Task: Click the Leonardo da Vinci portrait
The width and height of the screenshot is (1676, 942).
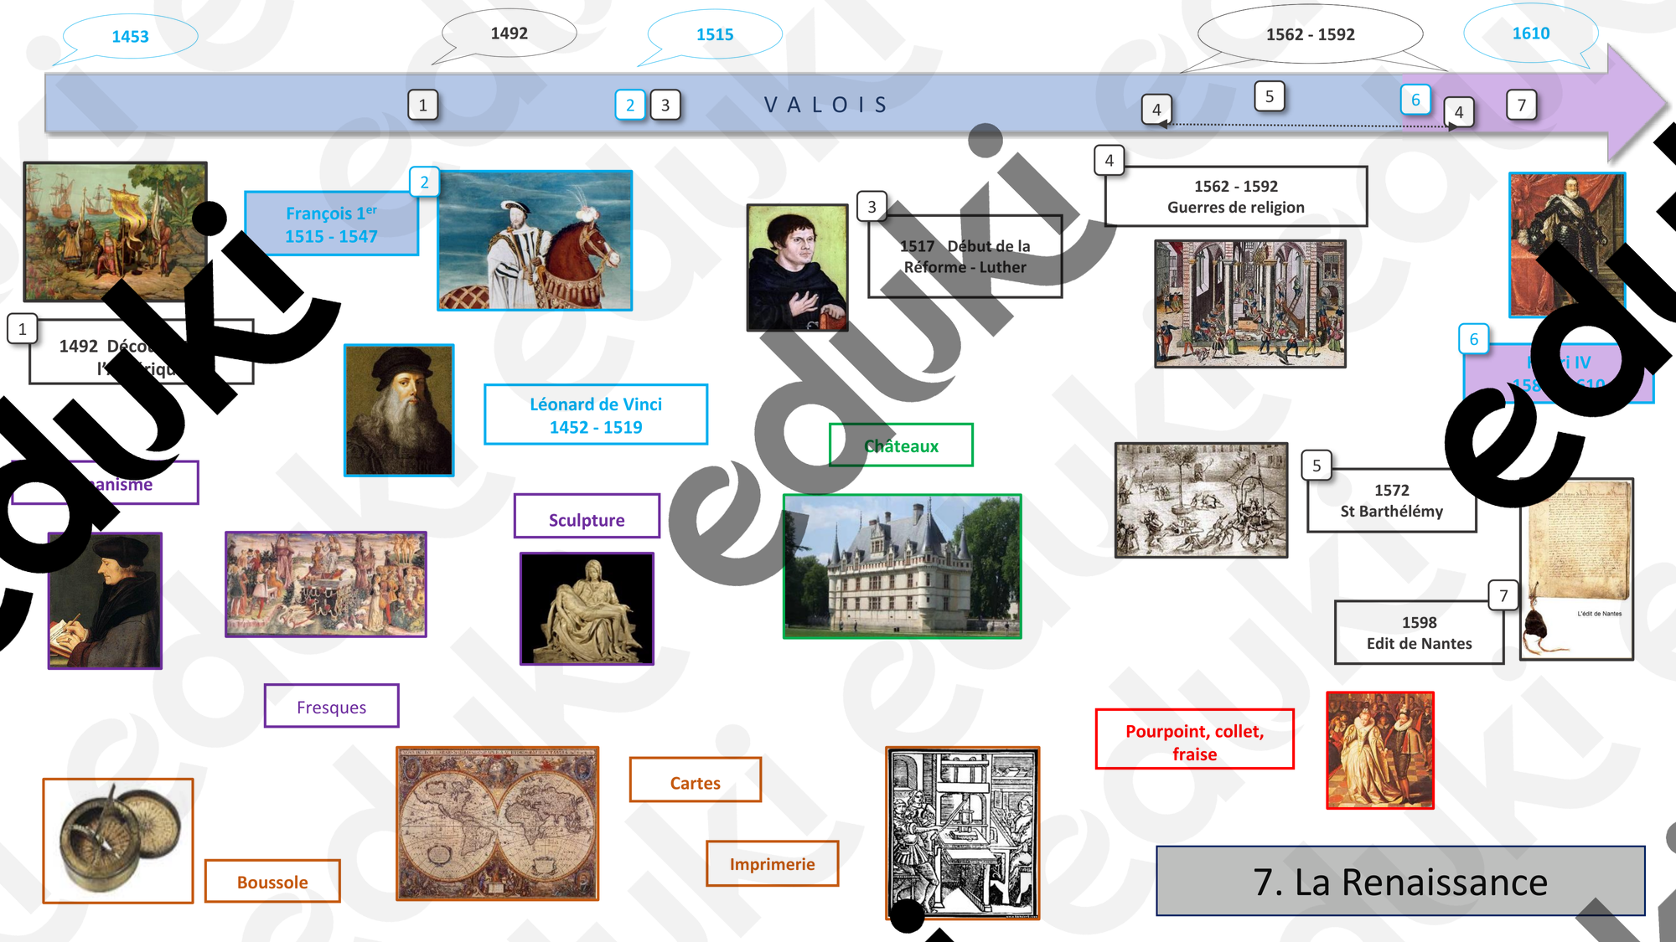Action: [399, 410]
